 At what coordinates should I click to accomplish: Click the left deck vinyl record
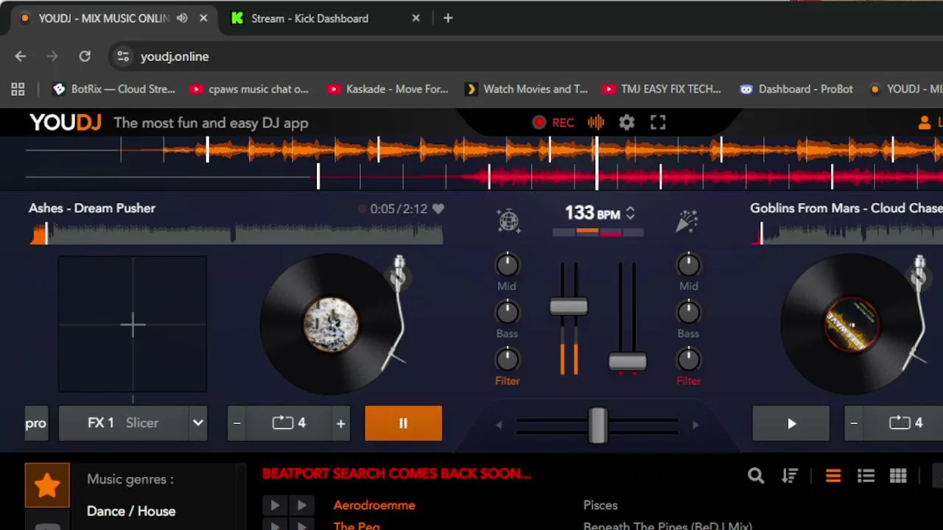tap(331, 324)
